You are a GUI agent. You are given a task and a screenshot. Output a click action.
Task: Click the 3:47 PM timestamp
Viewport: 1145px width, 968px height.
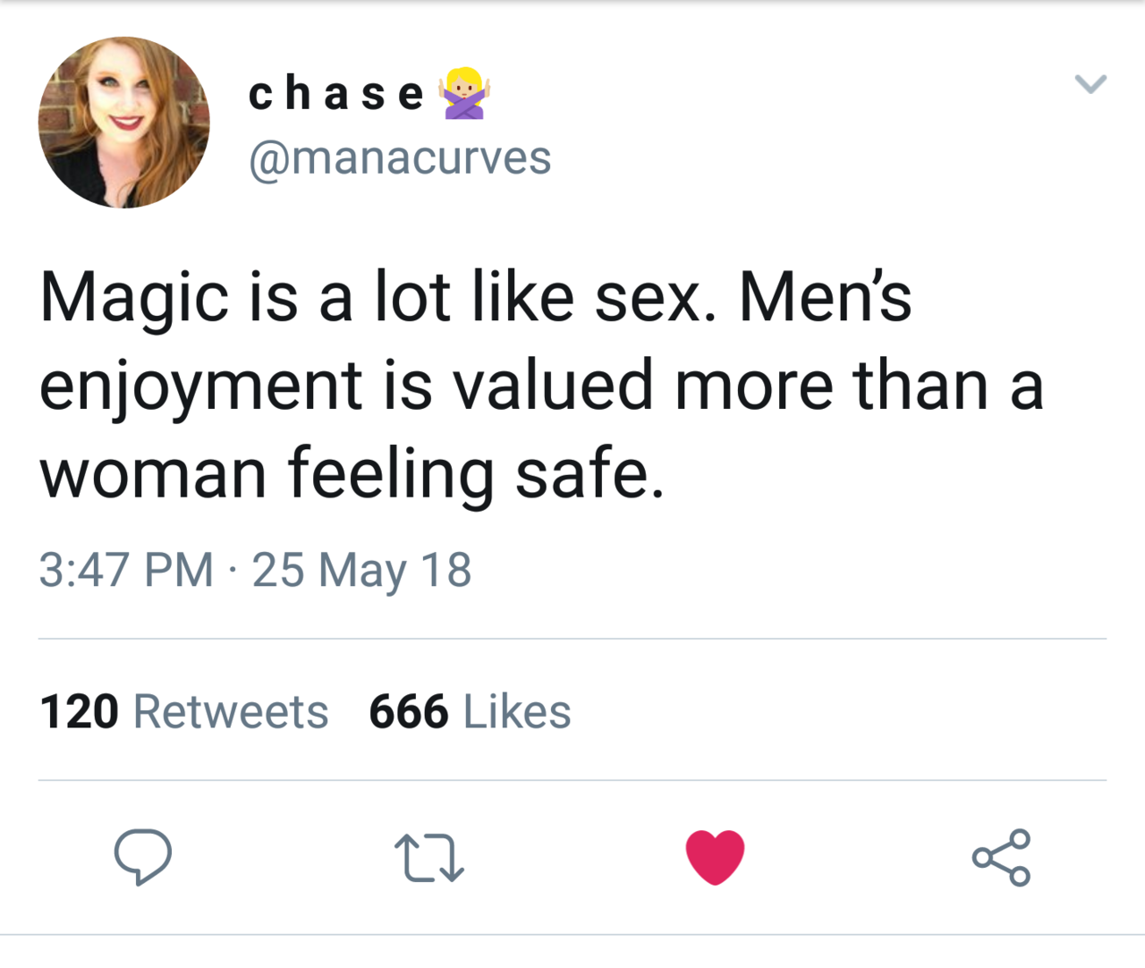tap(126, 570)
